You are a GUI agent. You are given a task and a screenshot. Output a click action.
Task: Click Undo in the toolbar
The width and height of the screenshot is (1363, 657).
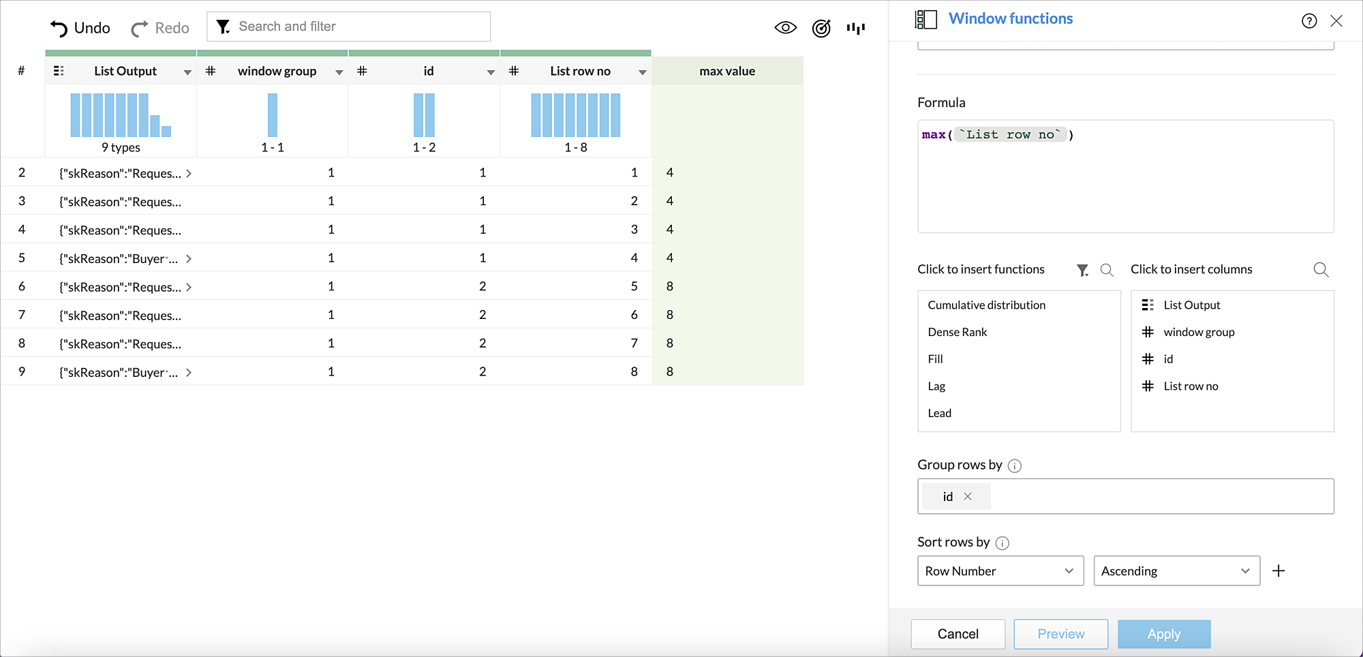pyautogui.click(x=79, y=27)
